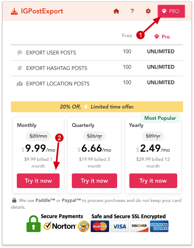
Task: Click the Visa card logo
Action: tap(120, 227)
